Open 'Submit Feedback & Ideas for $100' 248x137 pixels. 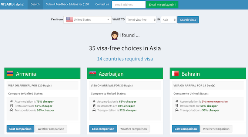point(67,4)
